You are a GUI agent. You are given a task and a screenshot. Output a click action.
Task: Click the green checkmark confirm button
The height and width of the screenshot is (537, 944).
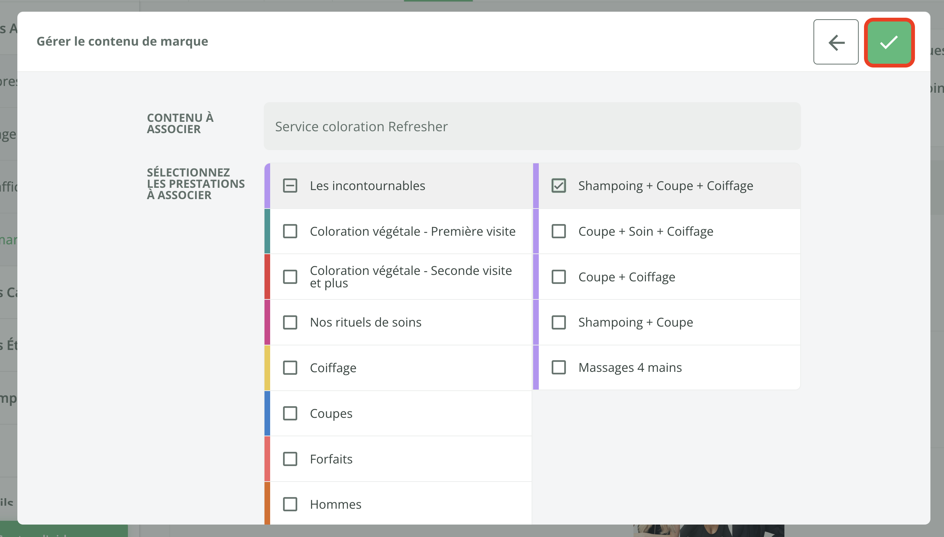(x=889, y=42)
